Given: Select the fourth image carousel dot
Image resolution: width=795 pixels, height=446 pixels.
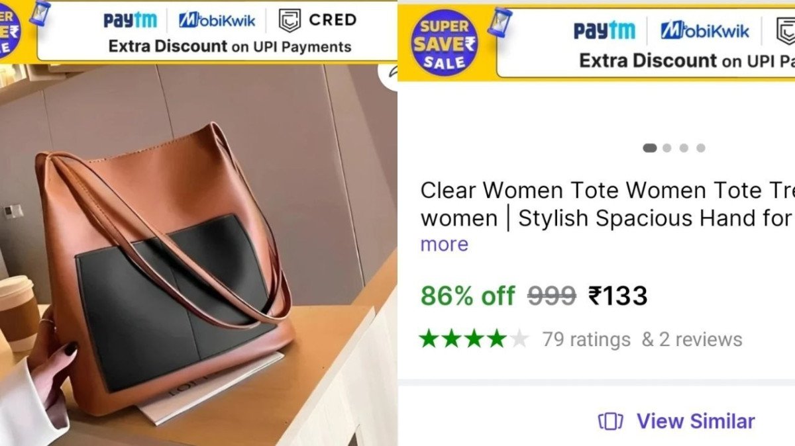Looking at the screenshot, I should click(701, 148).
